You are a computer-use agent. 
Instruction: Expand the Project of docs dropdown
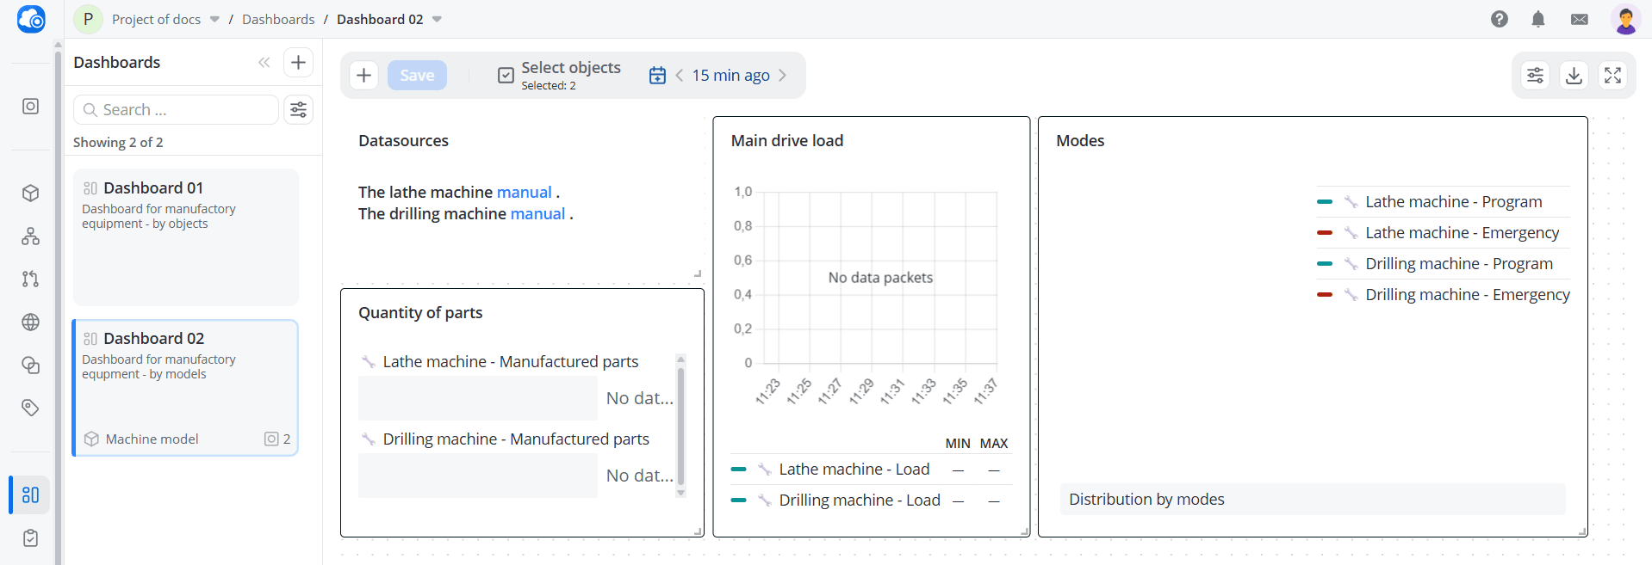coord(214,19)
